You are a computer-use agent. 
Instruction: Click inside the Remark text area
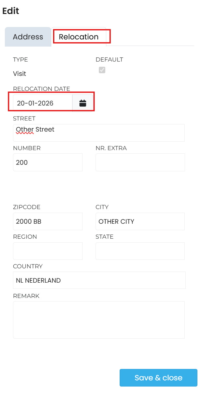click(x=99, y=320)
